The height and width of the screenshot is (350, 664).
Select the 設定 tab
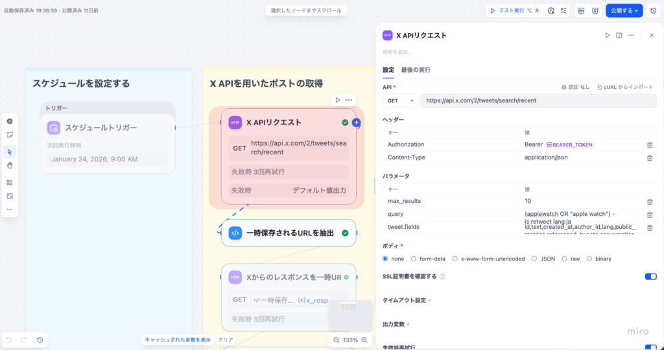click(388, 70)
